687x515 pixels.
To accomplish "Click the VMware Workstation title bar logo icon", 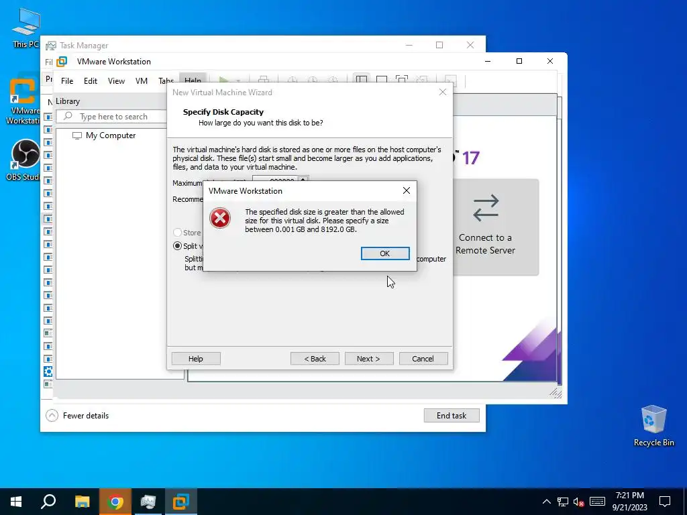I will point(62,62).
